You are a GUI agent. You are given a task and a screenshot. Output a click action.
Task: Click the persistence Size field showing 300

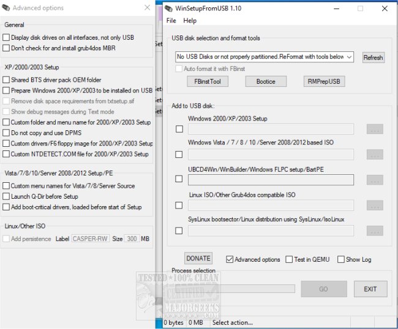[132, 238]
